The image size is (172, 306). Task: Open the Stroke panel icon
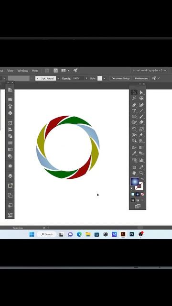pyautogui.click(x=10, y=142)
